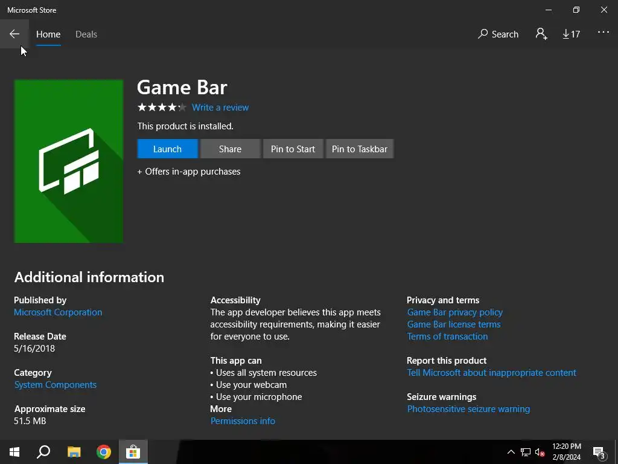Pin Game Bar to Start
618x464 pixels.
point(293,149)
